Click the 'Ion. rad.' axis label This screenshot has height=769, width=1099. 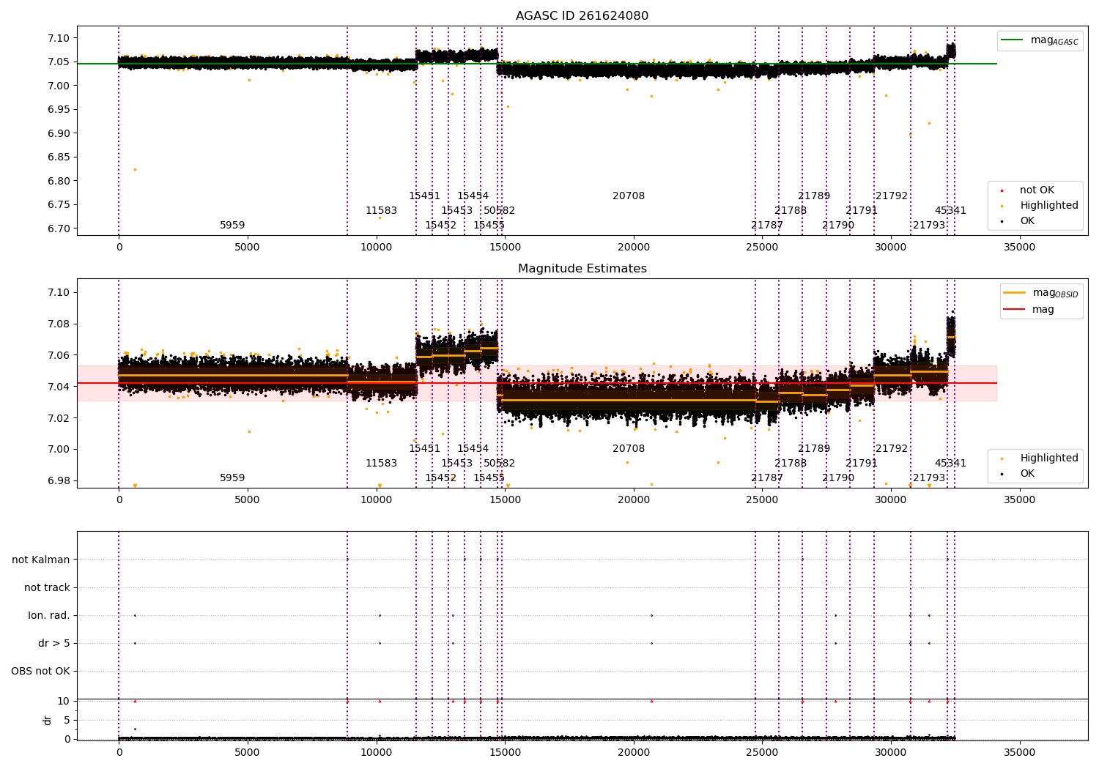point(49,616)
